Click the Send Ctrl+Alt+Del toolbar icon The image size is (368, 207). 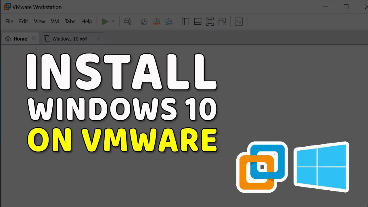(128, 22)
